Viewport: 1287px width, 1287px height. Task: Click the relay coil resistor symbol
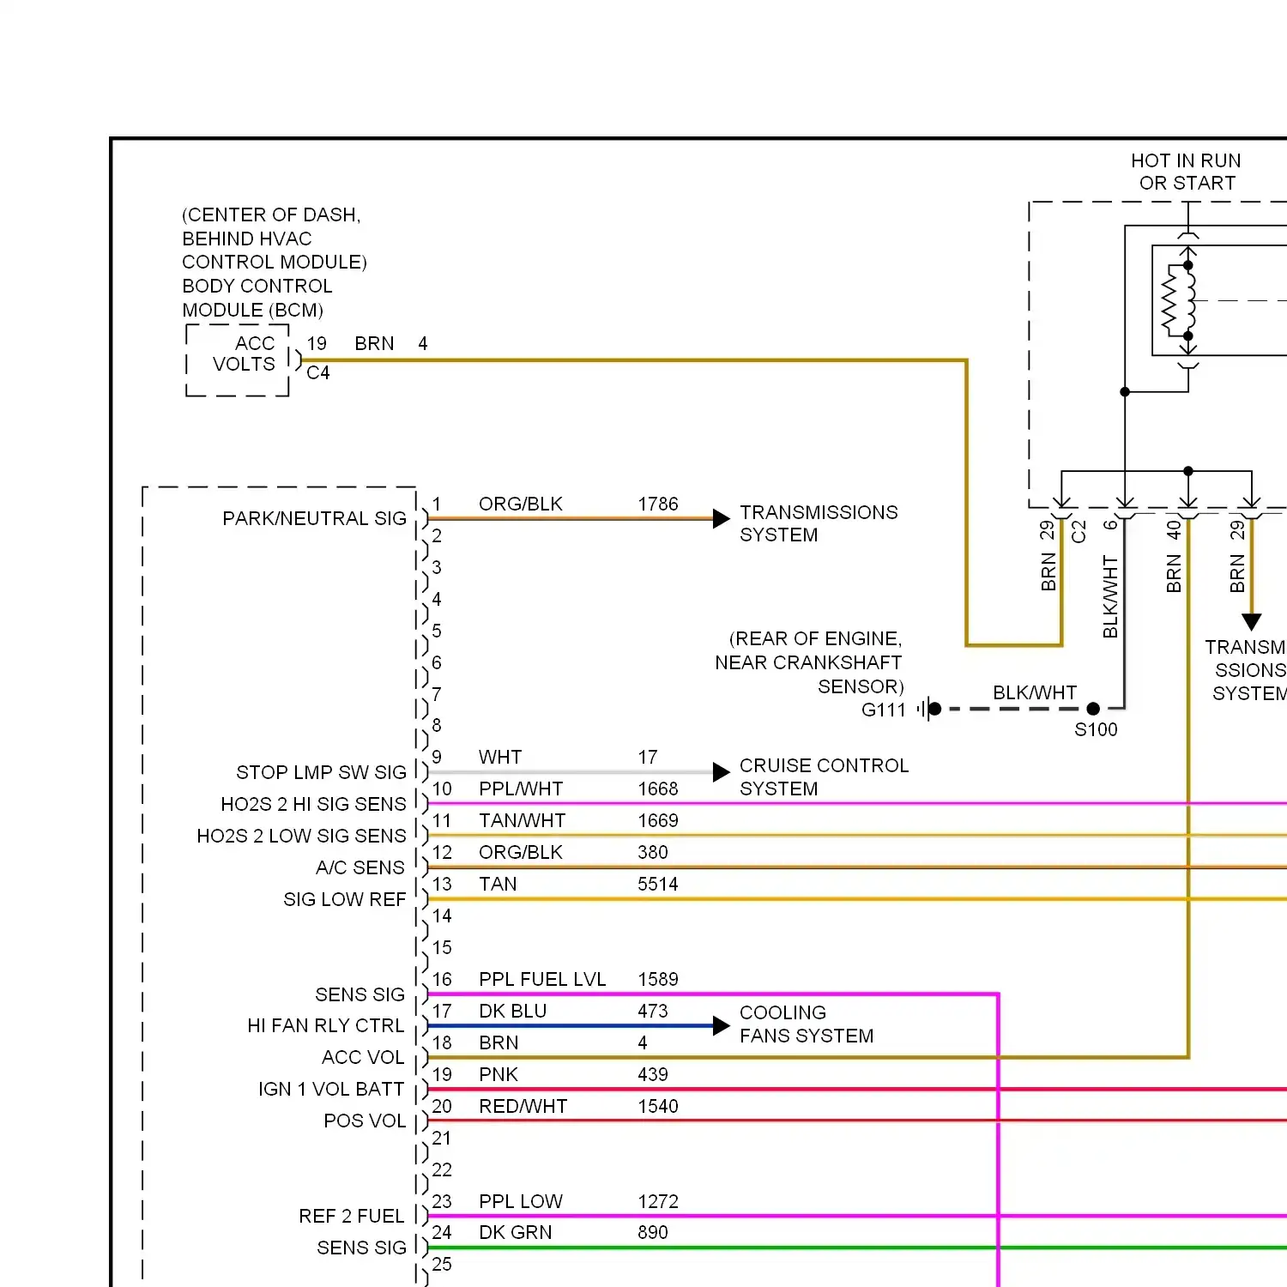pyautogui.click(x=1169, y=300)
